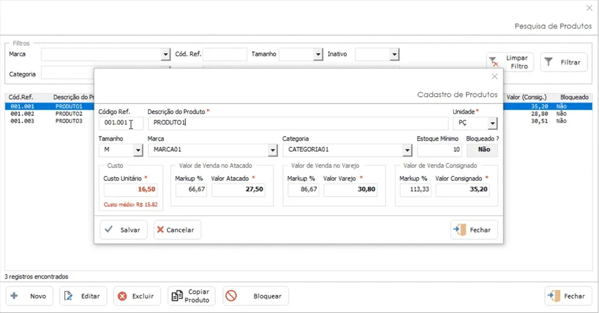Expand the CATEGORIA01 category dropdown
This screenshot has width=599, height=313.
(407, 150)
